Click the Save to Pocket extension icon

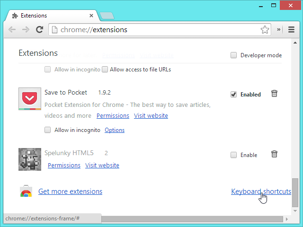point(30,99)
